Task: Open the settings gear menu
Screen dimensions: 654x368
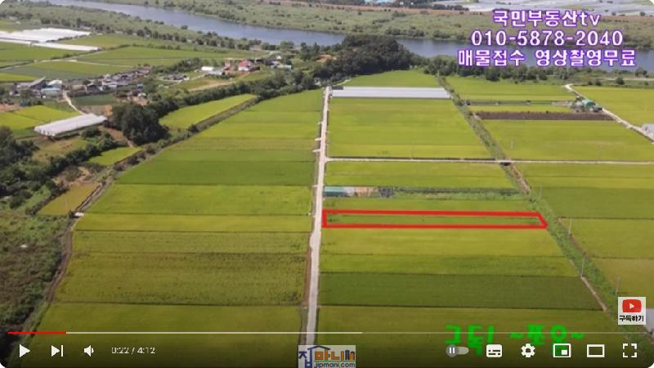Action: coord(528,351)
